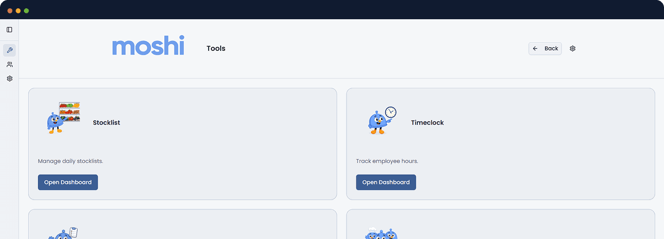
Task: Click the moshi logo
Action: 148,46
